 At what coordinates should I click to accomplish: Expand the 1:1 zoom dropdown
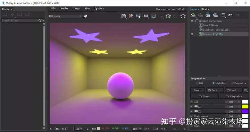click(x=79, y=129)
